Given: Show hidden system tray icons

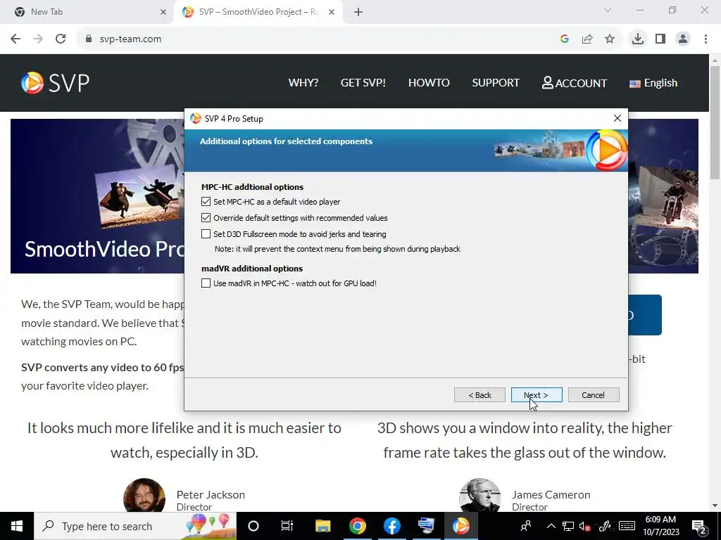Looking at the screenshot, I should pos(551,526).
